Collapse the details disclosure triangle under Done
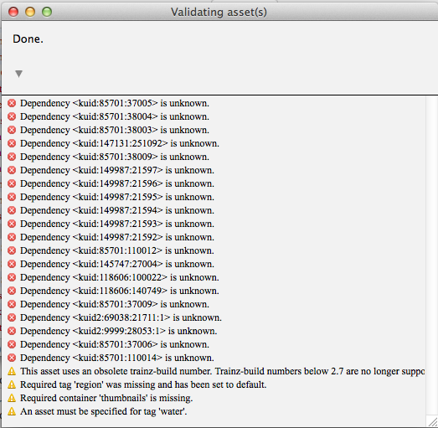Screen dimensions: 438x428 [18, 74]
